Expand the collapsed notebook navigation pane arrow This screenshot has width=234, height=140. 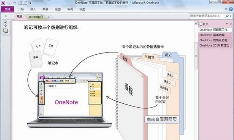tap(6, 16)
